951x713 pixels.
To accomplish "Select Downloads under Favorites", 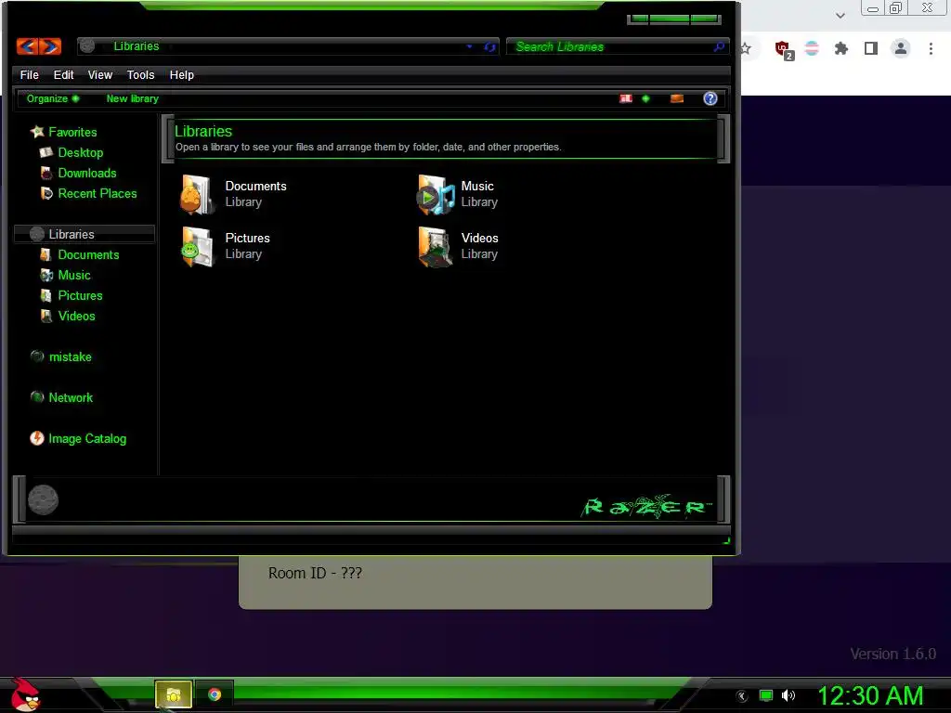I will coord(78,174).
